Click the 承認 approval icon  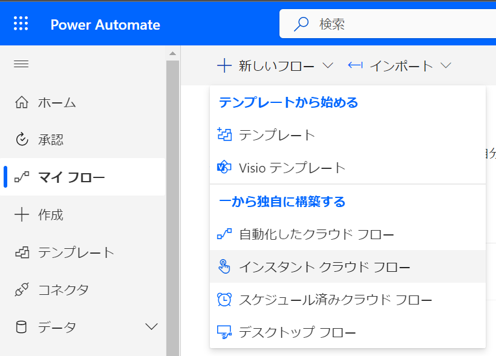[22, 139]
